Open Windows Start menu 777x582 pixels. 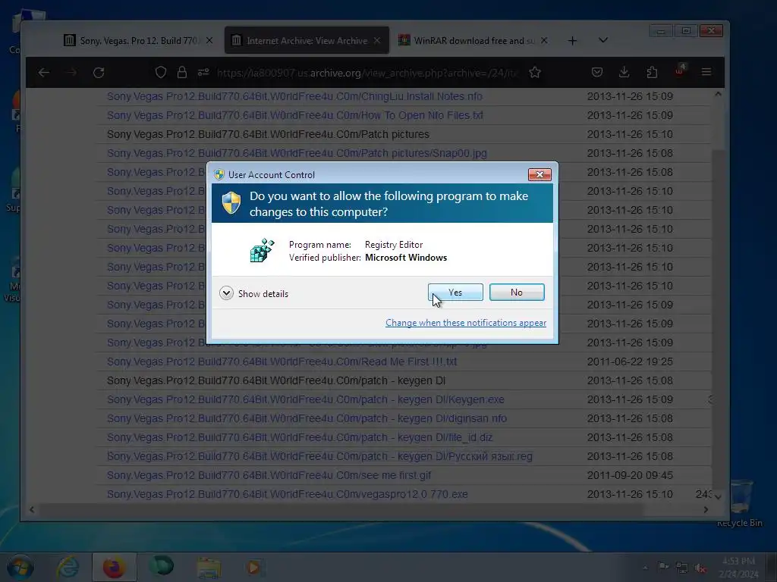point(20,567)
